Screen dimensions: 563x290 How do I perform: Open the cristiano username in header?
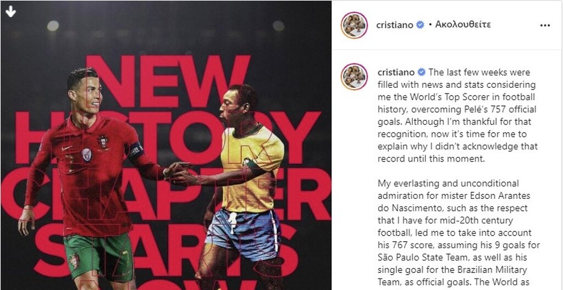395,25
